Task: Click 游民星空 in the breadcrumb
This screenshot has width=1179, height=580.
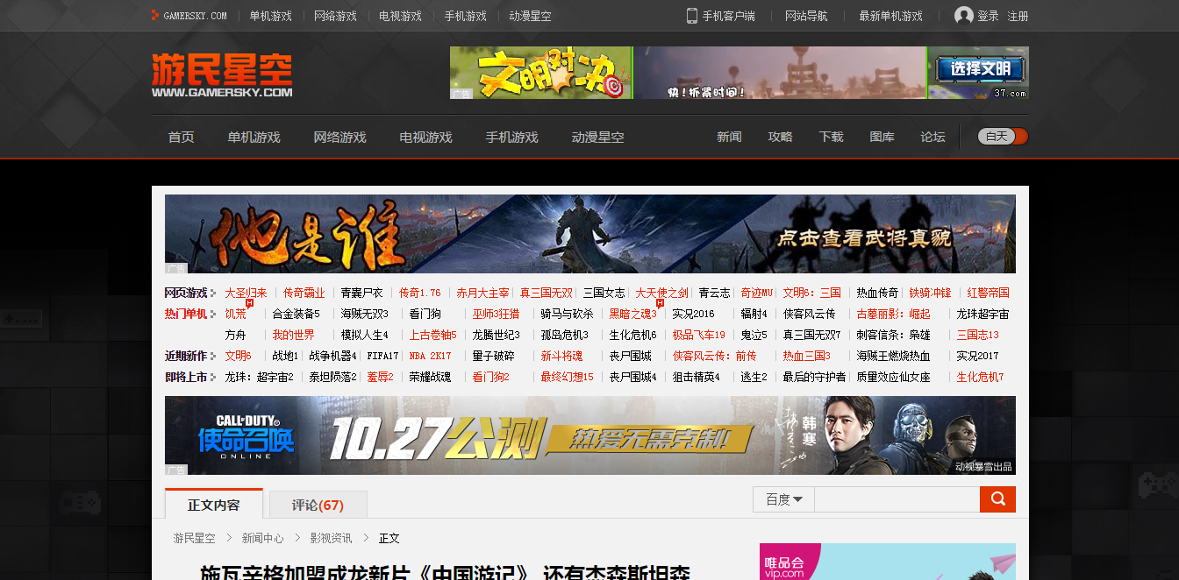Action: (x=194, y=538)
